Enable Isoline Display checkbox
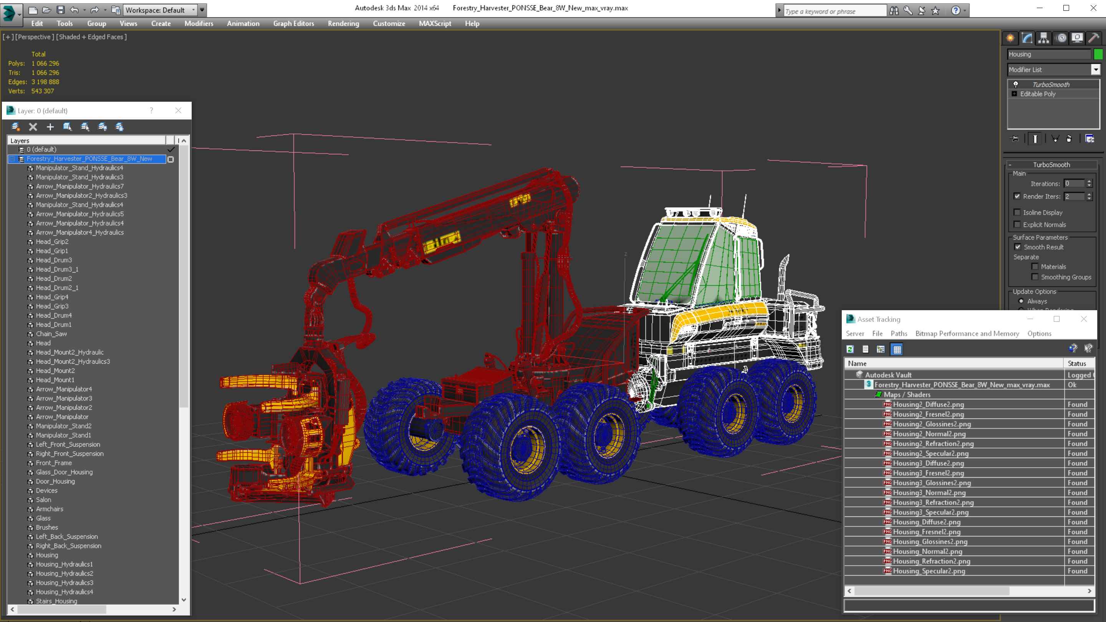1106x622 pixels. pos(1017,212)
